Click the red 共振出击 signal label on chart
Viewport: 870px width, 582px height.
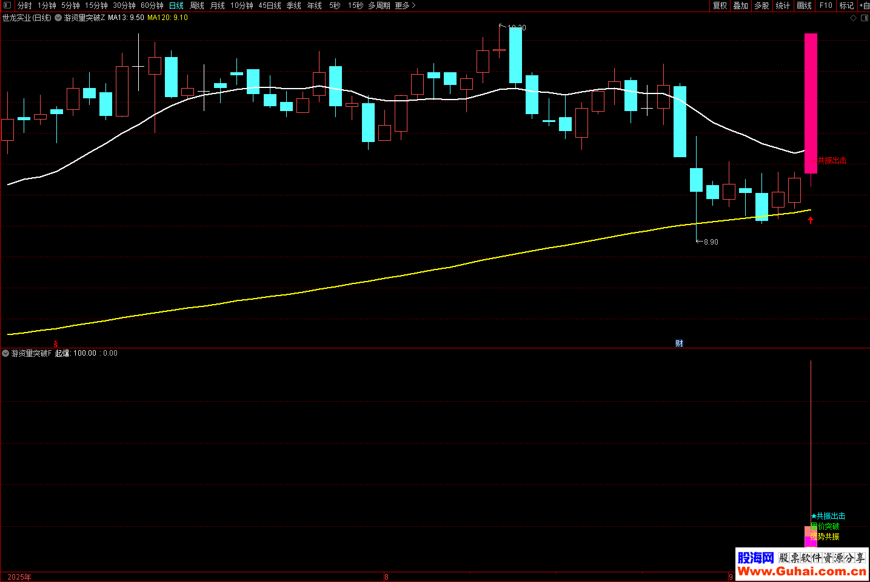(832, 160)
